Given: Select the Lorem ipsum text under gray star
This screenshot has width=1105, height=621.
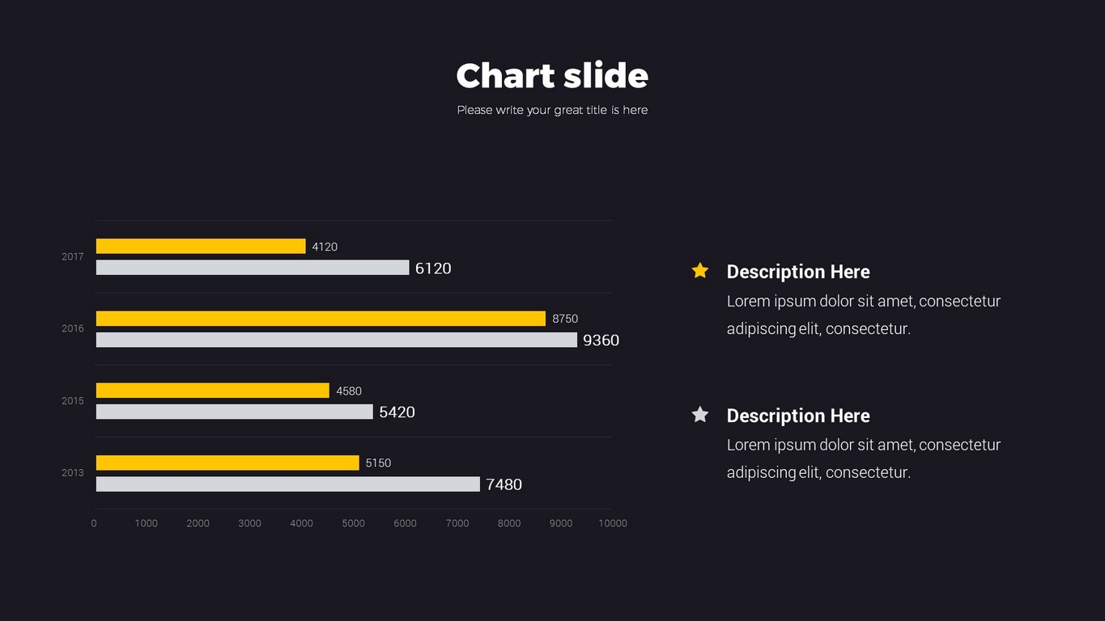Looking at the screenshot, I should 864,458.
